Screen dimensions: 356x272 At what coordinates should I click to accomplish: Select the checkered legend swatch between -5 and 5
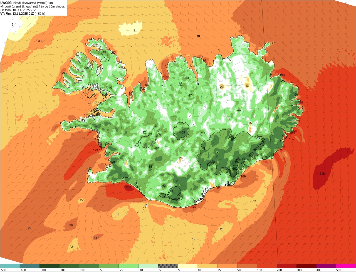tap(168, 266)
